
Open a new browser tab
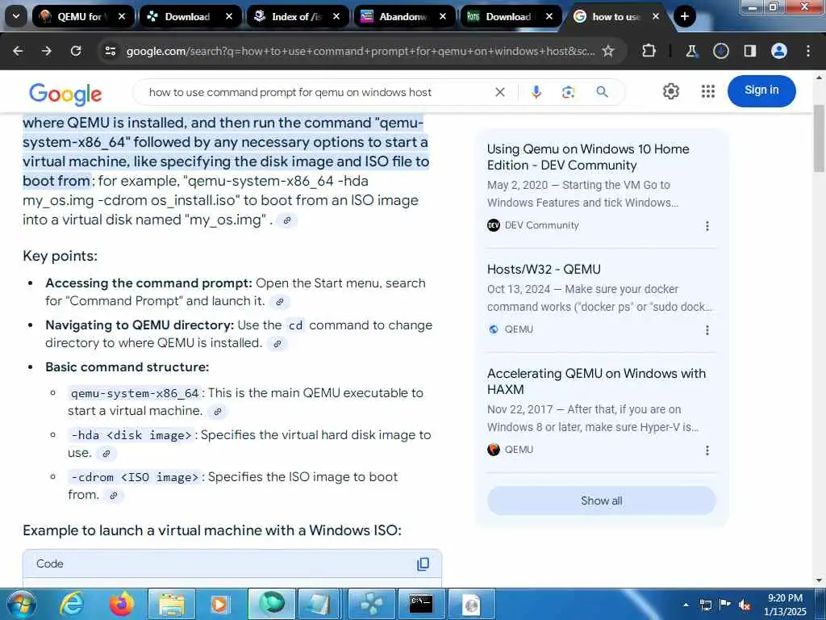[684, 16]
